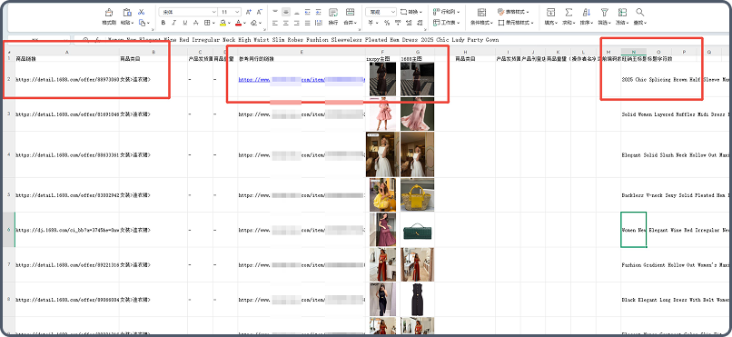Click the percent style icon
This screenshot has width=732, height=337.
click(x=387, y=23)
